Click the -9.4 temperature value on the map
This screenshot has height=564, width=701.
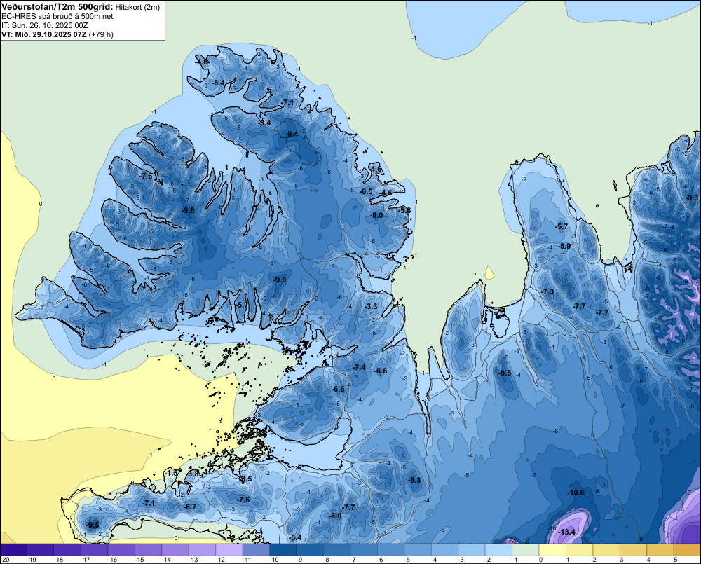[292, 134]
